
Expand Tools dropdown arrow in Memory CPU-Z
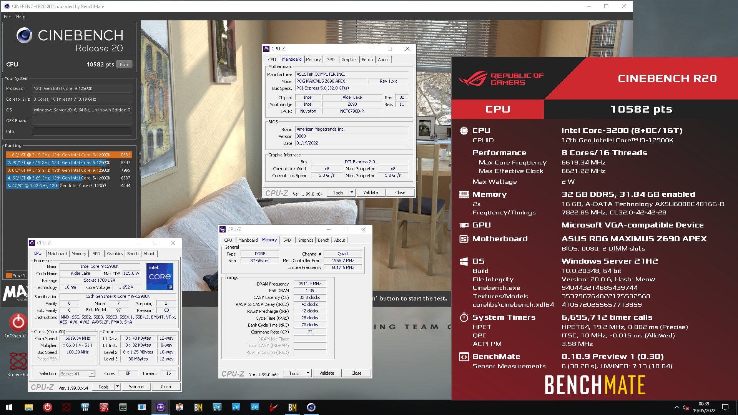coord(308,373)
